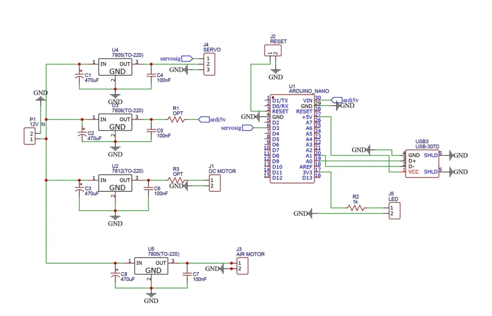Click the 'D-' pin label on USB connector

coord(411,167)
